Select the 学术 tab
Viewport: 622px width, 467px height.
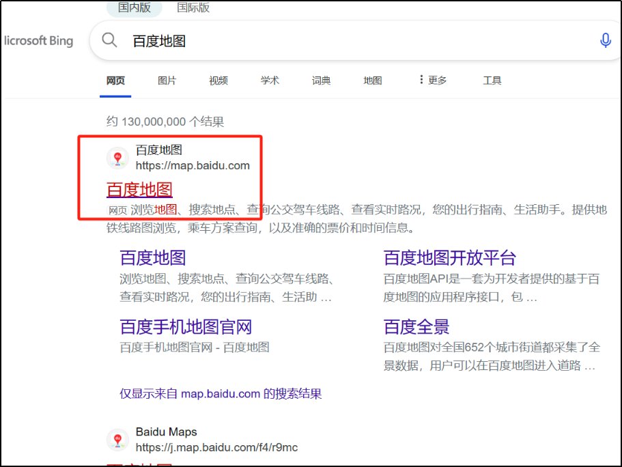tap(270, 81)
